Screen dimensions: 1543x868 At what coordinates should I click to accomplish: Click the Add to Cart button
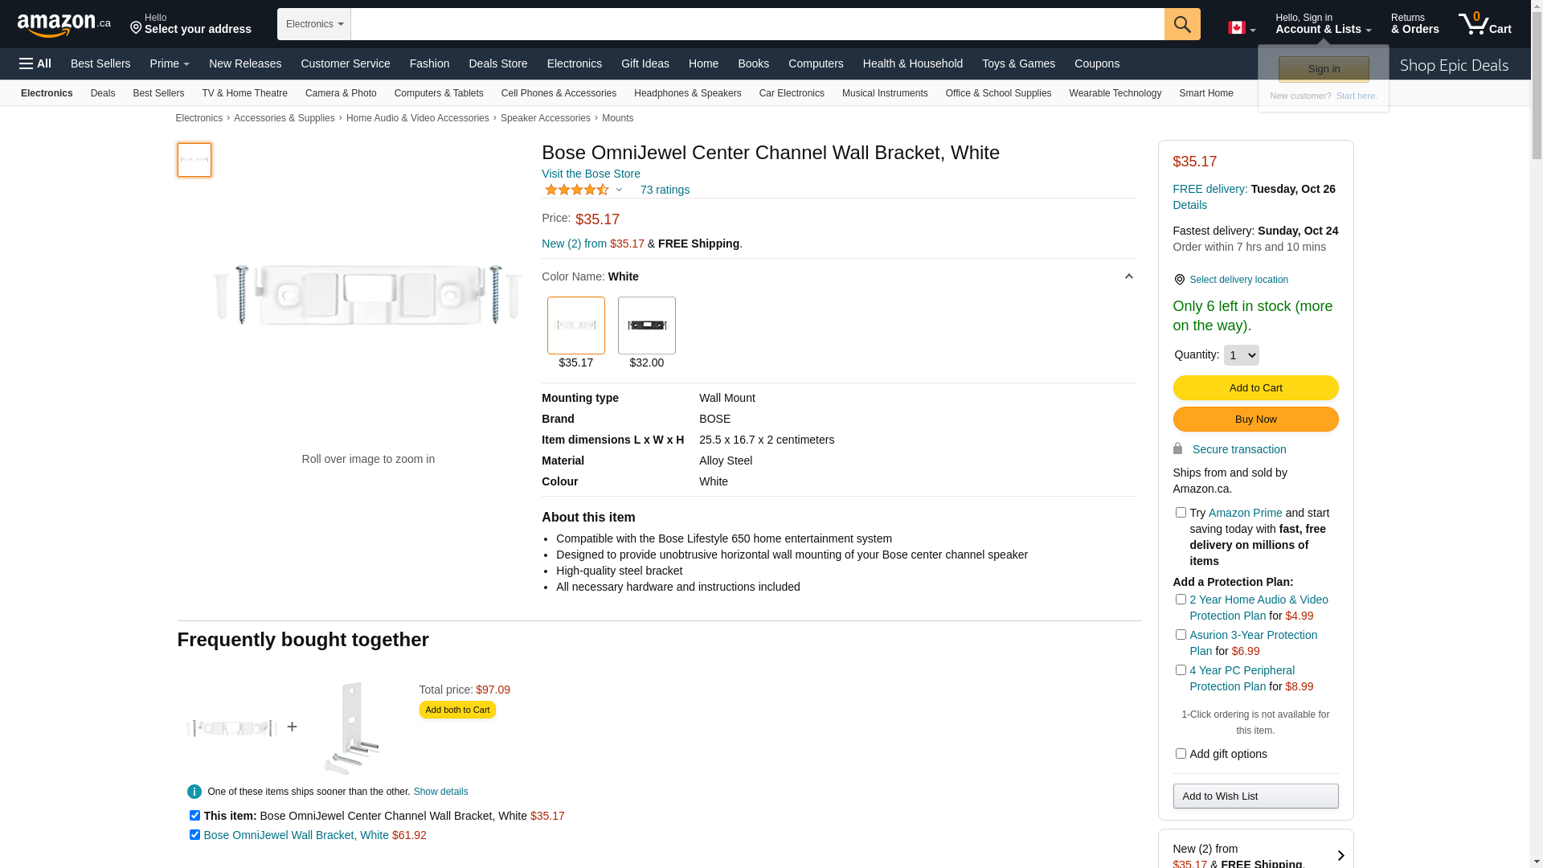pyautogui.click(x=1255, y=388)
